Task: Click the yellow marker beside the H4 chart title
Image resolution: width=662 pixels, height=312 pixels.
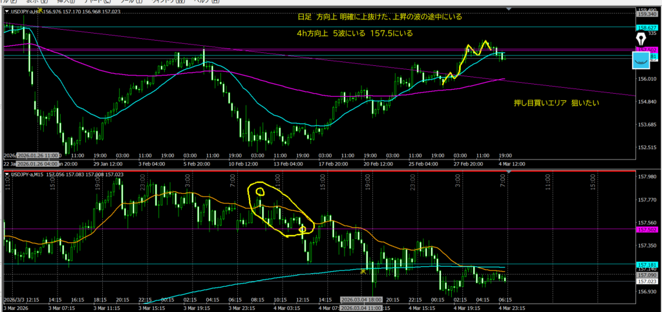Action: click(41, 11)
